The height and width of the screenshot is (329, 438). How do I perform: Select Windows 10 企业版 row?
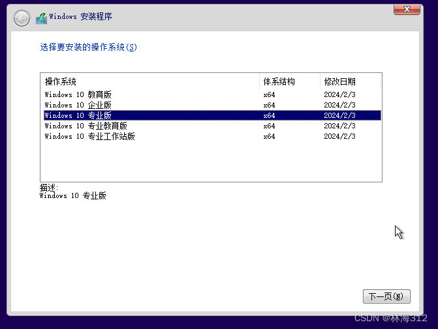[212, 105]
